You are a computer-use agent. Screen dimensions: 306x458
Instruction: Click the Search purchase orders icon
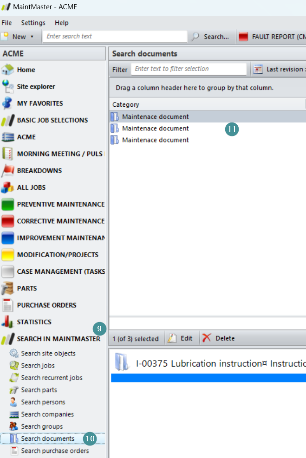pyautogui.click(x=14, y=451)
